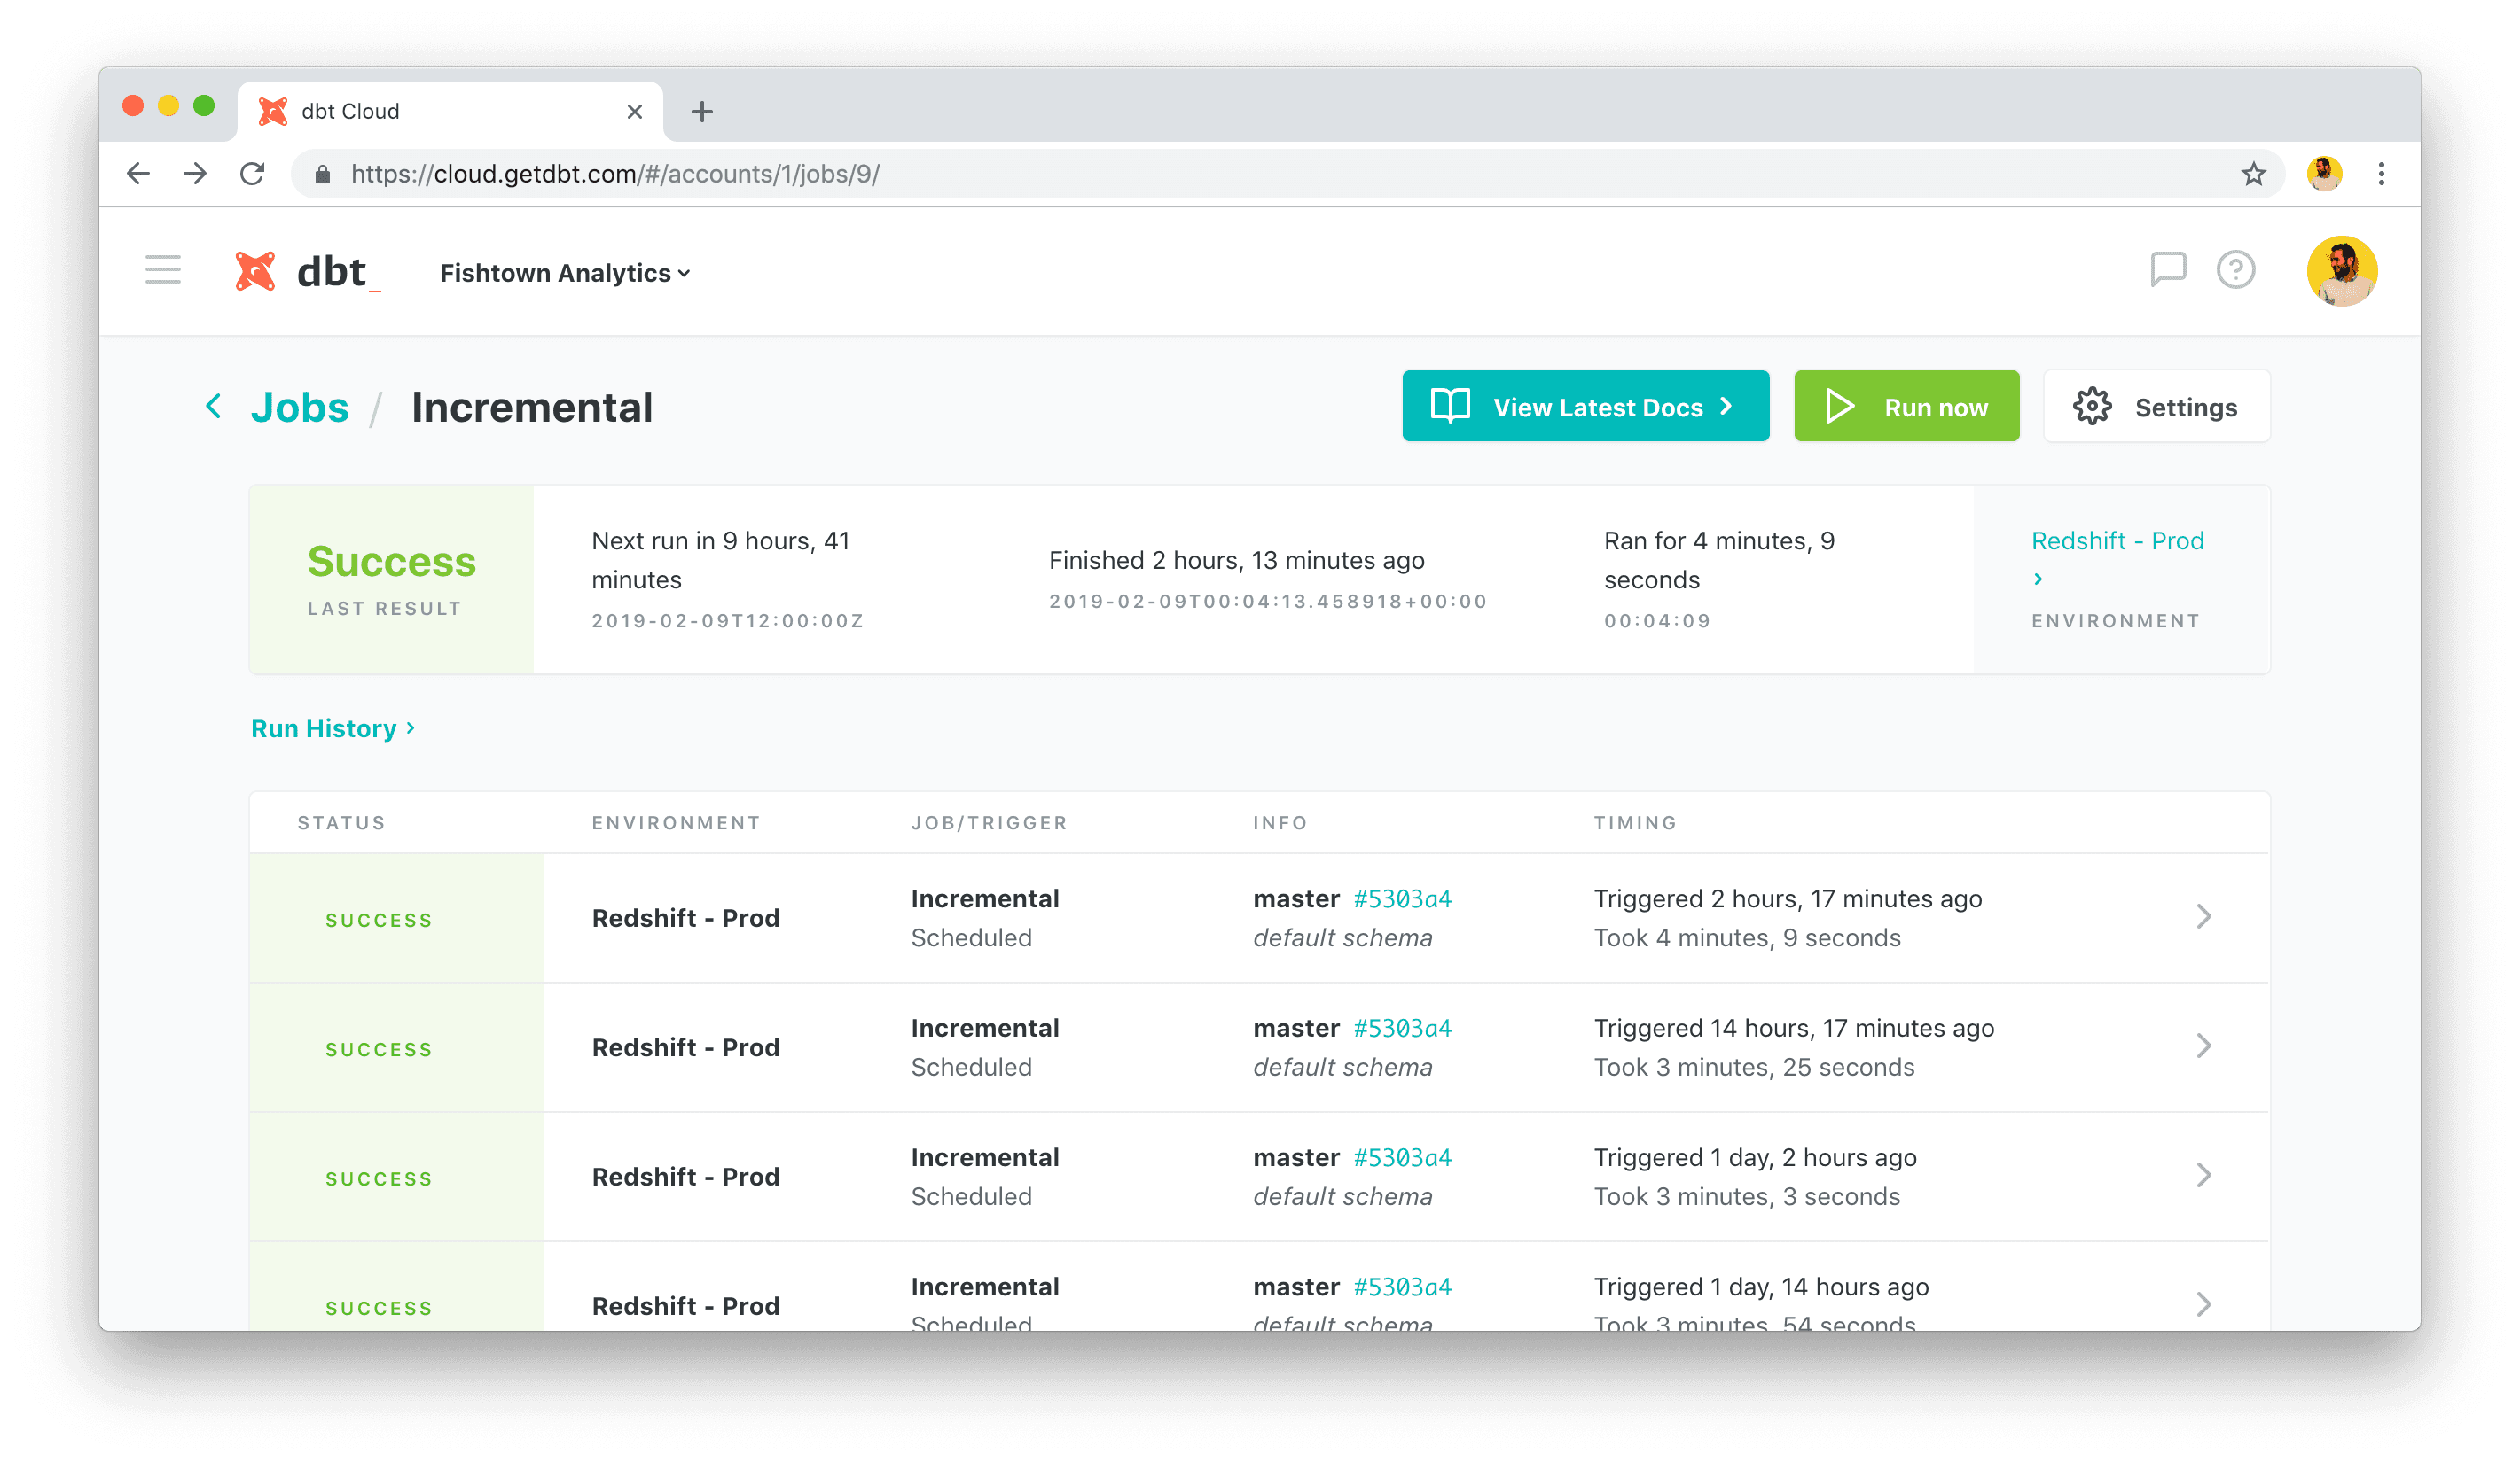Screen dimensions: 2520x1462
Task: Expand the run triggered 2 hours, 17 minutes ago
Action: (x=2203, y=916)
